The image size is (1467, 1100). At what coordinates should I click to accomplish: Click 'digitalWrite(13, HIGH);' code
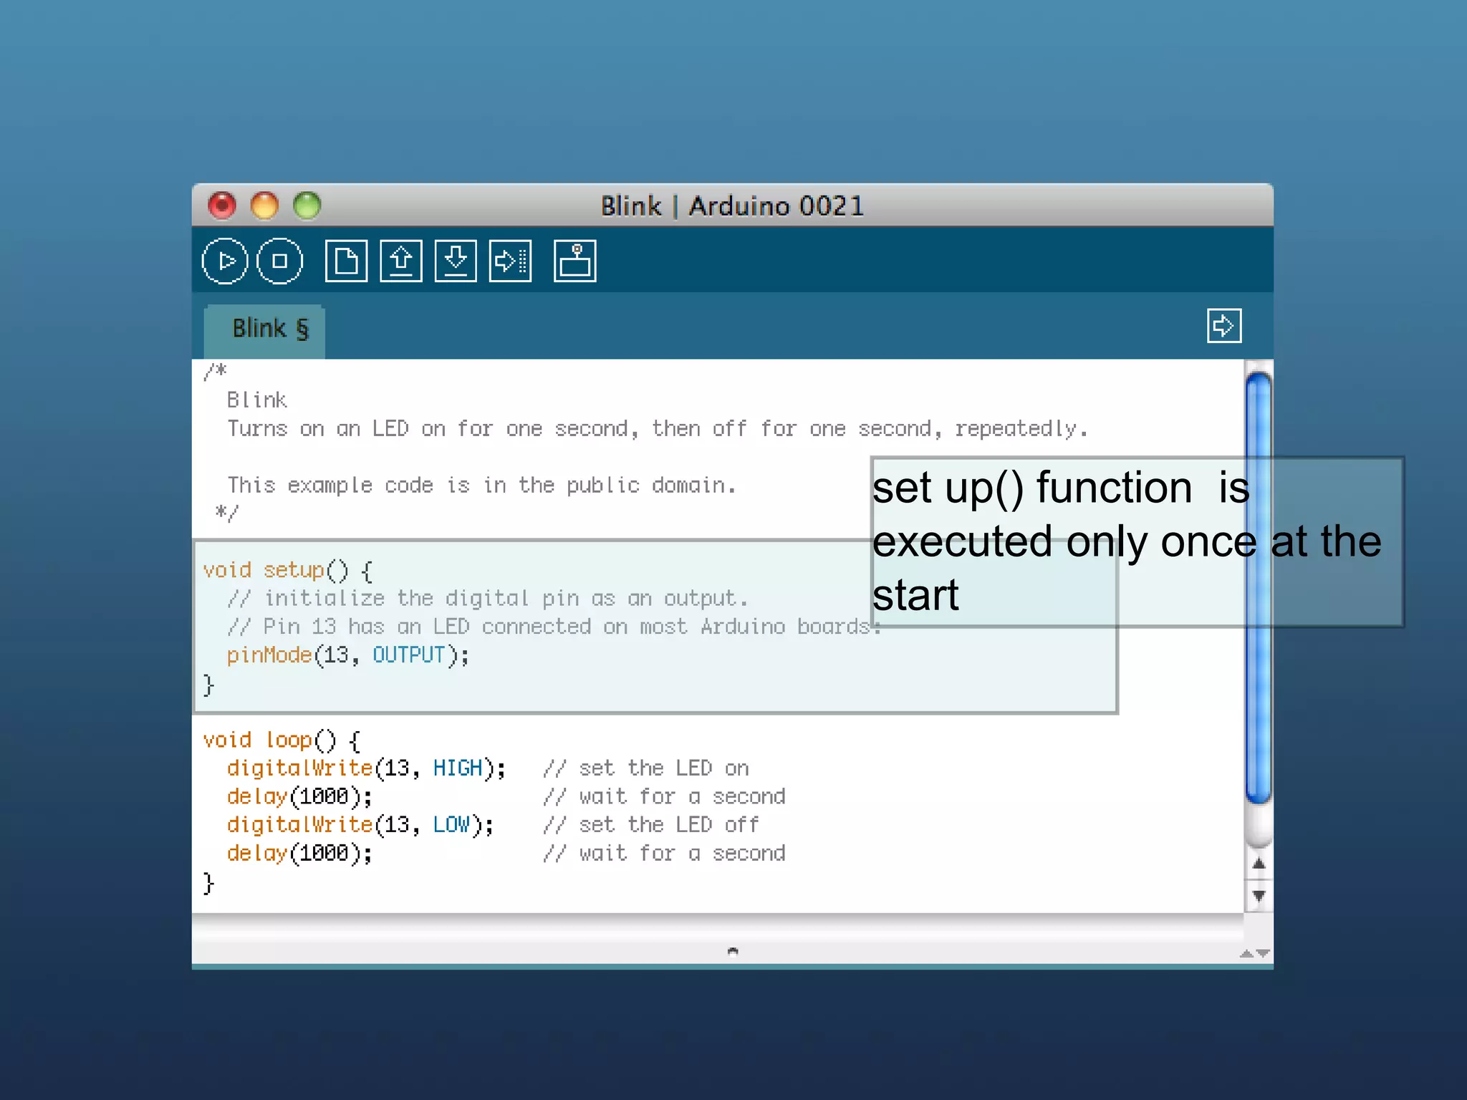367,768
